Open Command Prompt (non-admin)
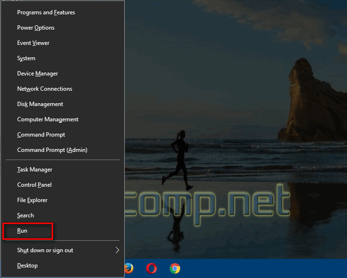Image resolution: width=347 pixels, height=278 pixels. click(63, 135)
